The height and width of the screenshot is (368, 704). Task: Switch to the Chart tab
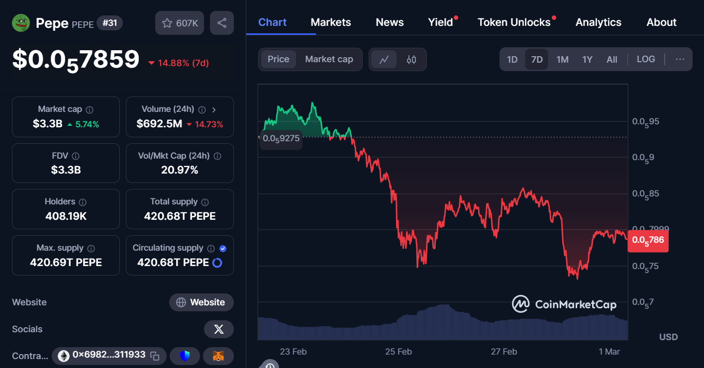pyautogui.click(x=273, y=22)
